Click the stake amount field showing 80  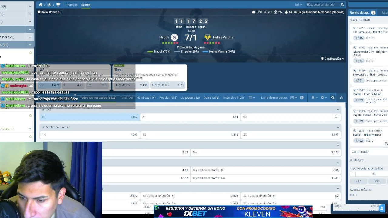pyautogui.click(x=374, y=174)
